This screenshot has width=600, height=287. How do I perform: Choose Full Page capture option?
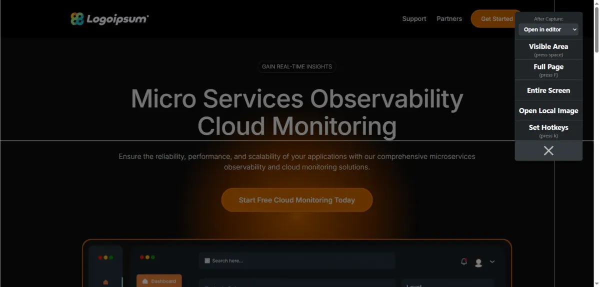pyautogui.click(x=548, y=70)
